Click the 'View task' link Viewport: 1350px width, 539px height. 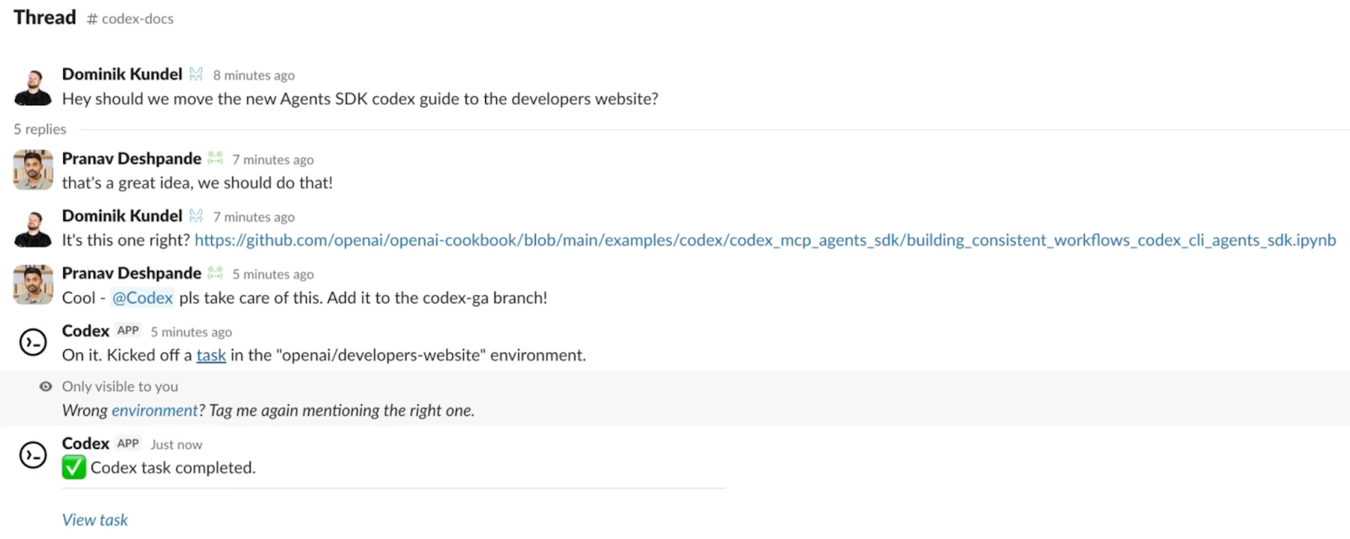click(94, 520)
